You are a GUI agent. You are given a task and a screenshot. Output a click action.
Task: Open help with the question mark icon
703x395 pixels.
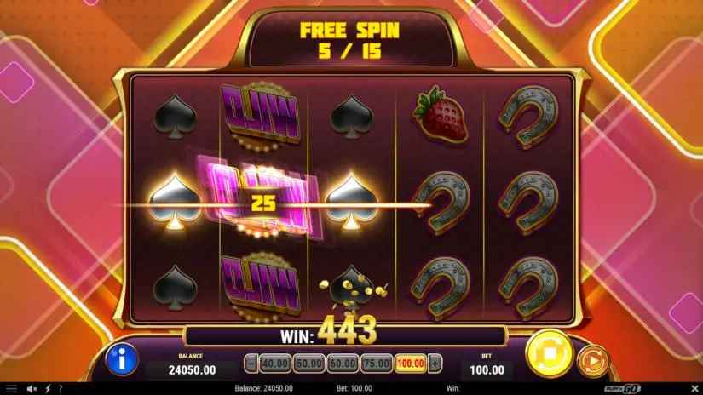(61, 389)
